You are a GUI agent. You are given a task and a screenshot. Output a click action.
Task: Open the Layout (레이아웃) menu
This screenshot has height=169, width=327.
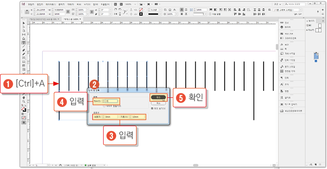(x=51, y=4)
